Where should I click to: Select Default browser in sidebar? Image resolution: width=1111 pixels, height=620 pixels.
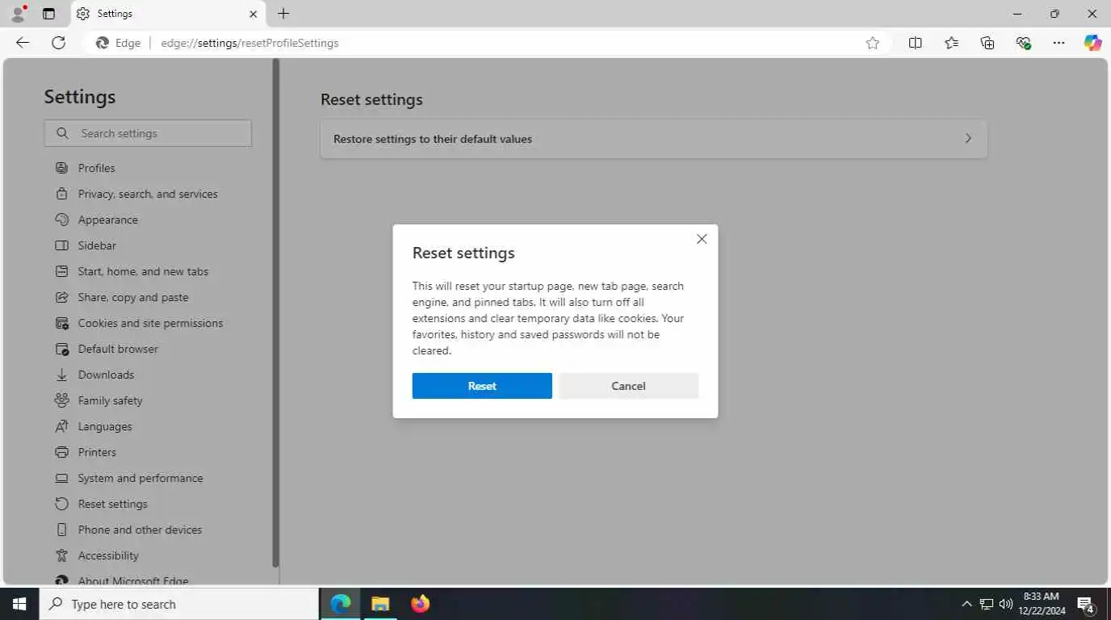(x=118, y=349)
